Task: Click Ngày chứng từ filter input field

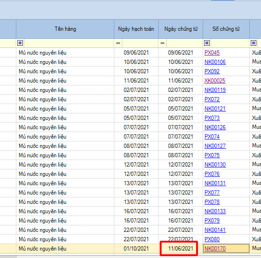Action: [184, 43]
